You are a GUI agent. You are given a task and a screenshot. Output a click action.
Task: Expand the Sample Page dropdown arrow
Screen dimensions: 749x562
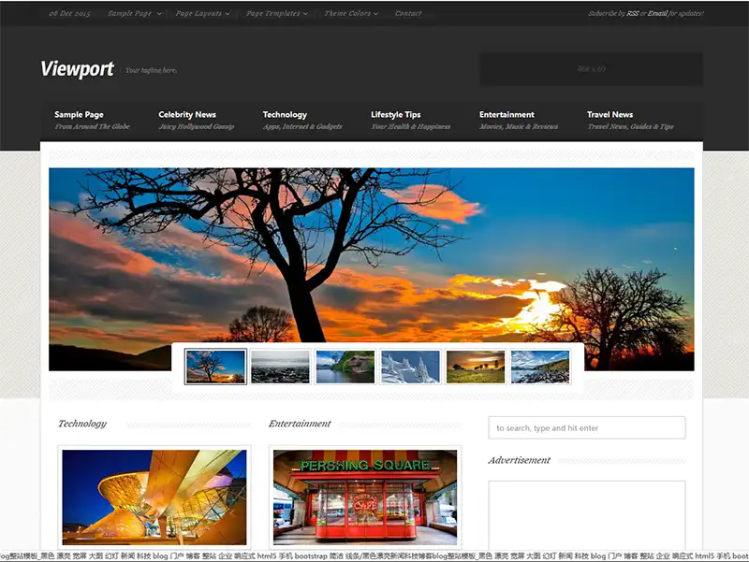point(159,14)
